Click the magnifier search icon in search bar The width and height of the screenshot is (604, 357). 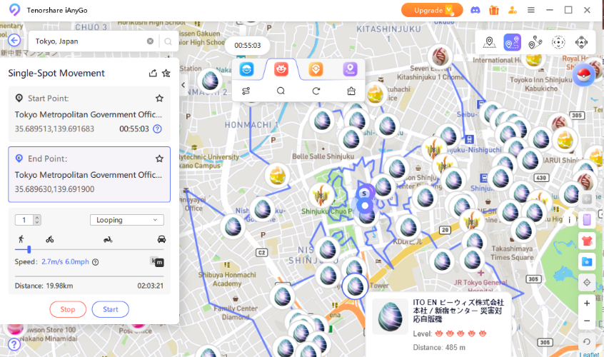(168, 41)
